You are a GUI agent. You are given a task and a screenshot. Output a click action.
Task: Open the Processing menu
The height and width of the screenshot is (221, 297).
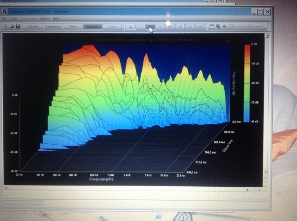coord(28,18)
